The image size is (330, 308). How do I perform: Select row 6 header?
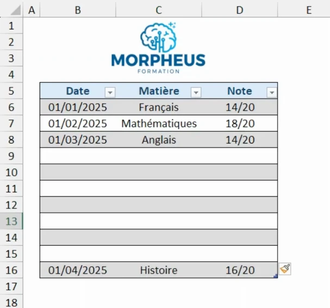11,107
